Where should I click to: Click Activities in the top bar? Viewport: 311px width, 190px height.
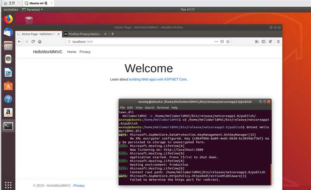[11, 10]
